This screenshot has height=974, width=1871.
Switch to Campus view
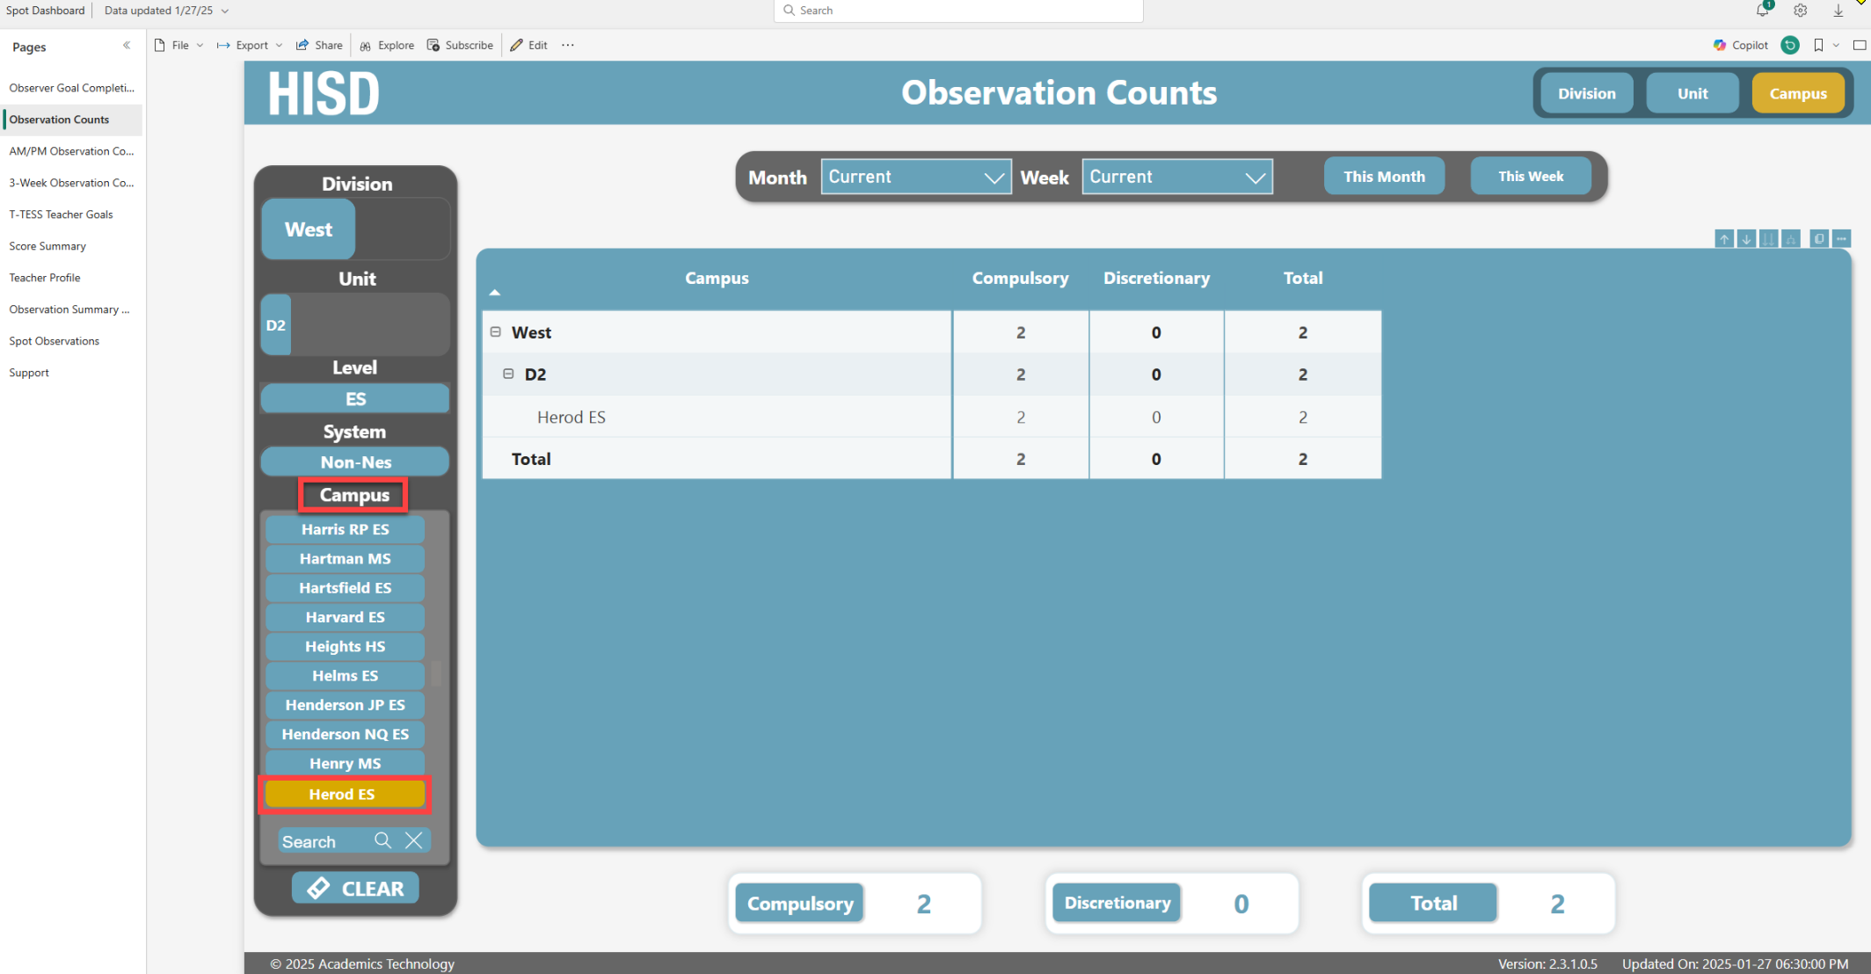coord(1797,93)
